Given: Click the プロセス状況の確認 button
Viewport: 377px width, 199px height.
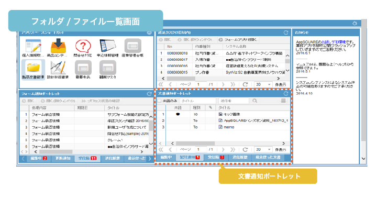Looking at the screenshot, I should click(100, 101).
